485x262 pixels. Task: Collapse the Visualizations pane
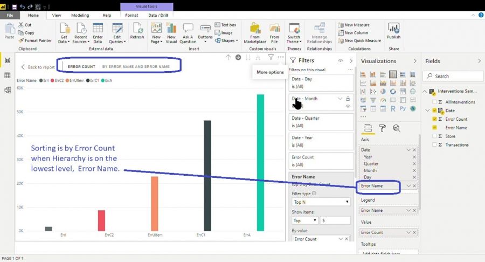(415, 61)
